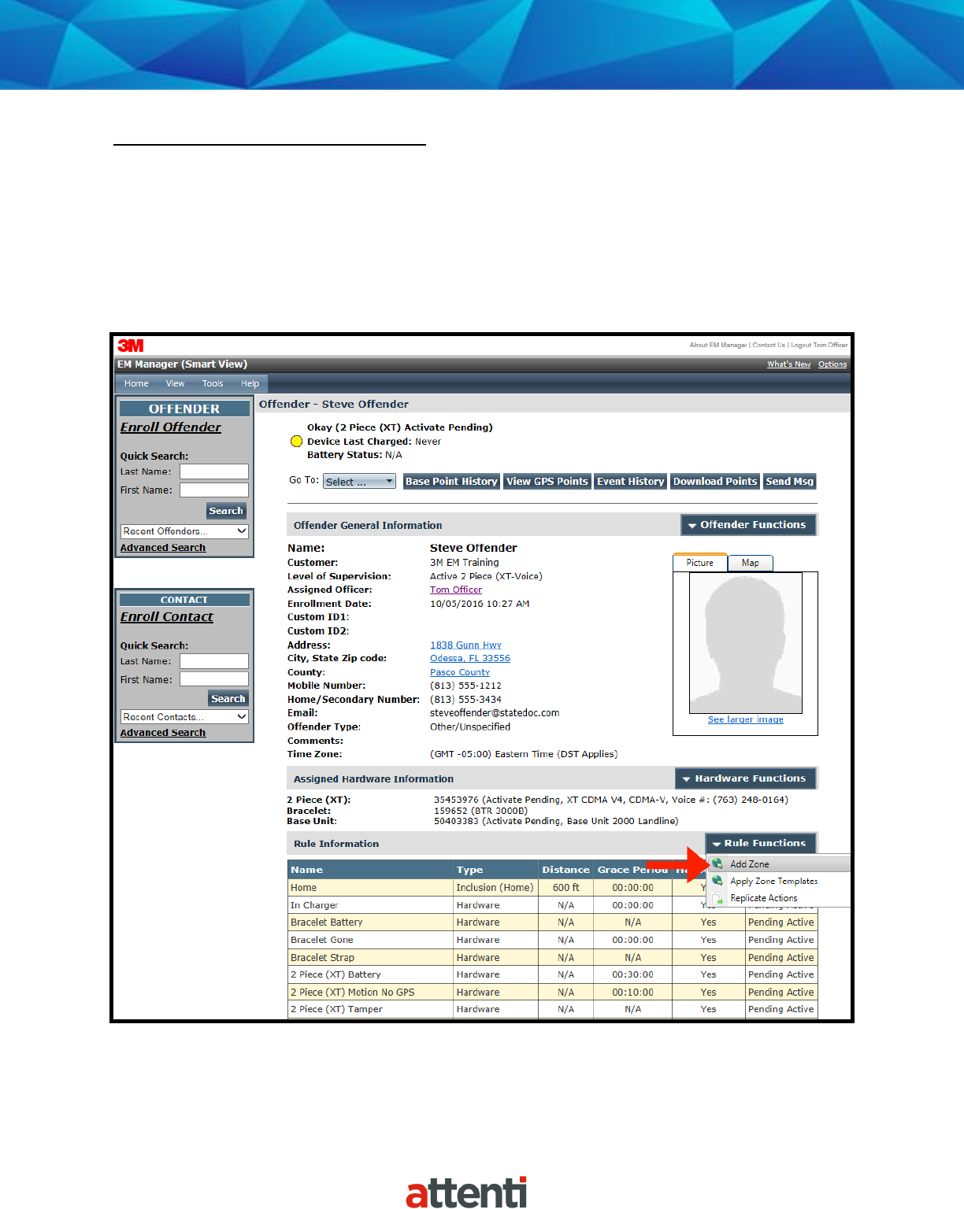Click the yellow status circle indicator

coord(296,442)
